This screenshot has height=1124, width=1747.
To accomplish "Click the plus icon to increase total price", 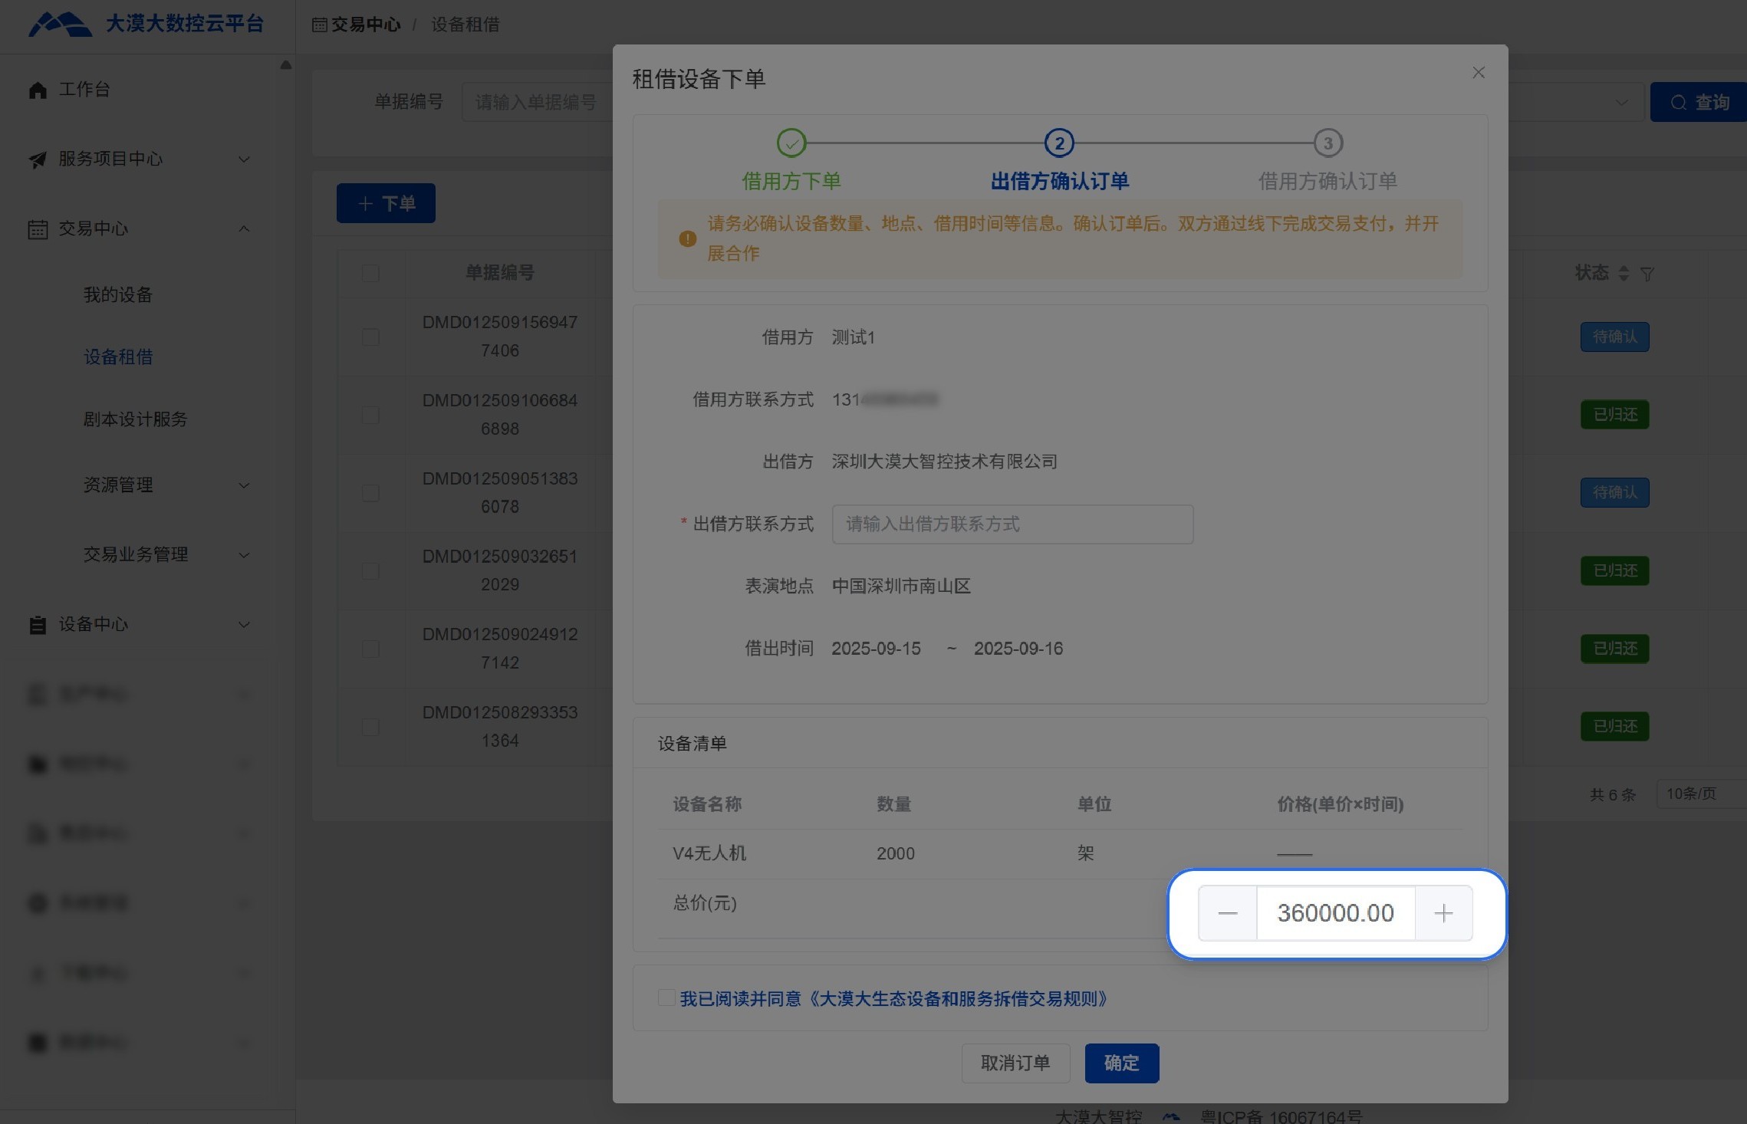I will click(1443, 913).
